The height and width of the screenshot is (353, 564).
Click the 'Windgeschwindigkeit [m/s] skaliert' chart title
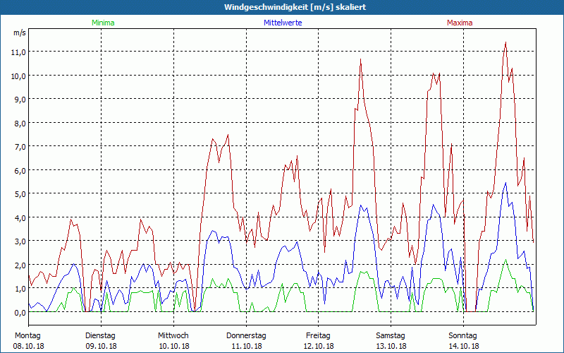[x=295, y=7]
